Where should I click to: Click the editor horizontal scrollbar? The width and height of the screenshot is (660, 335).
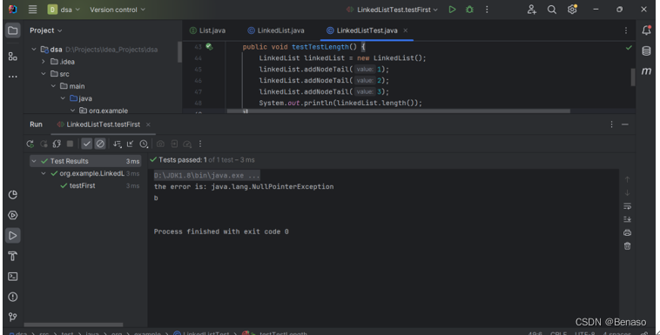pyautogui.click(x=398, y=111)
